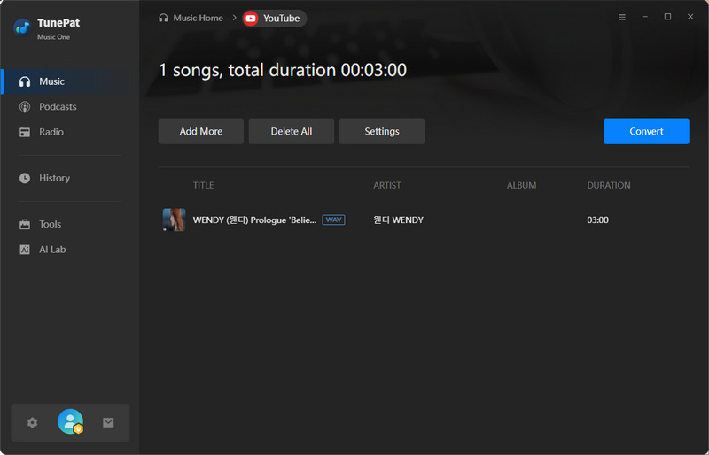Viewport: 709px width, 455px height.
Task: Click the Music Home headphones icon
Action: point(163,18)
